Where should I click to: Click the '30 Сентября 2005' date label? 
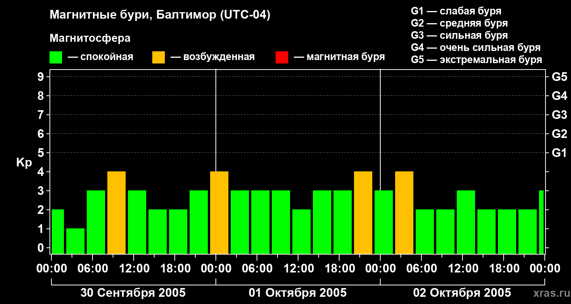[x=133, y=293]
